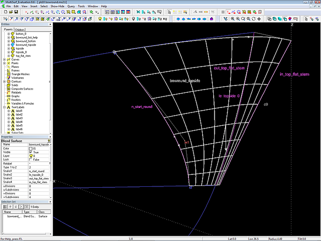Click the Color swatch in Properties
The image size is (321, 241).
tap(30, 148)
